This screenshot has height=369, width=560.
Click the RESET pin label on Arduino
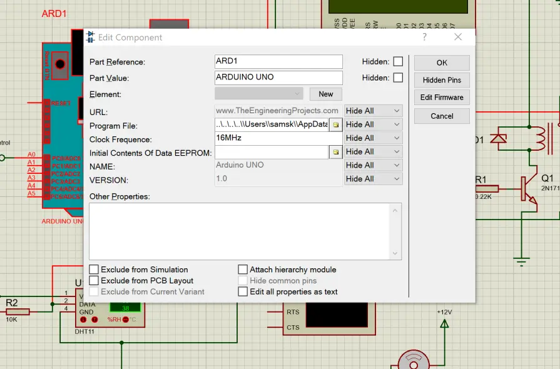[x=61, y=103]
